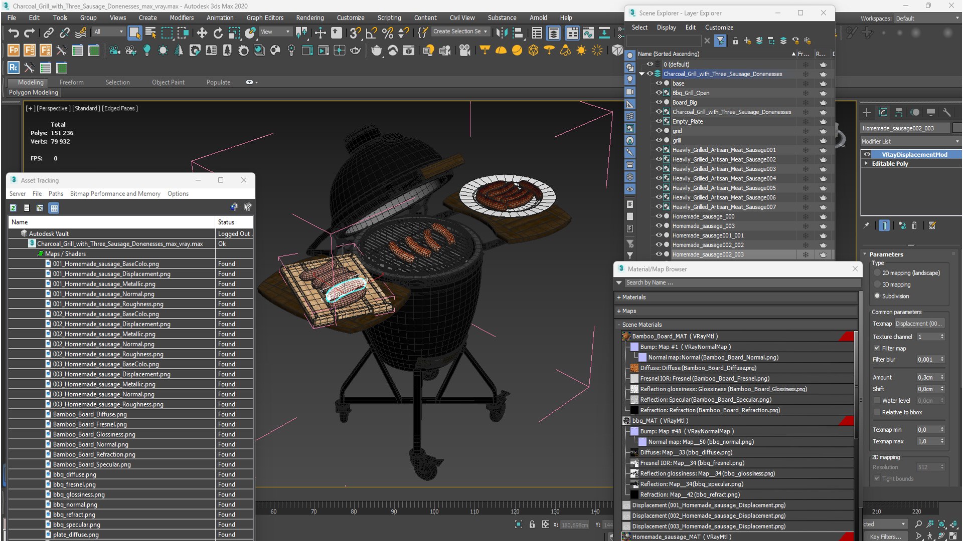Click the Link objects icon

pyautogui.click(x=48, y=33)
